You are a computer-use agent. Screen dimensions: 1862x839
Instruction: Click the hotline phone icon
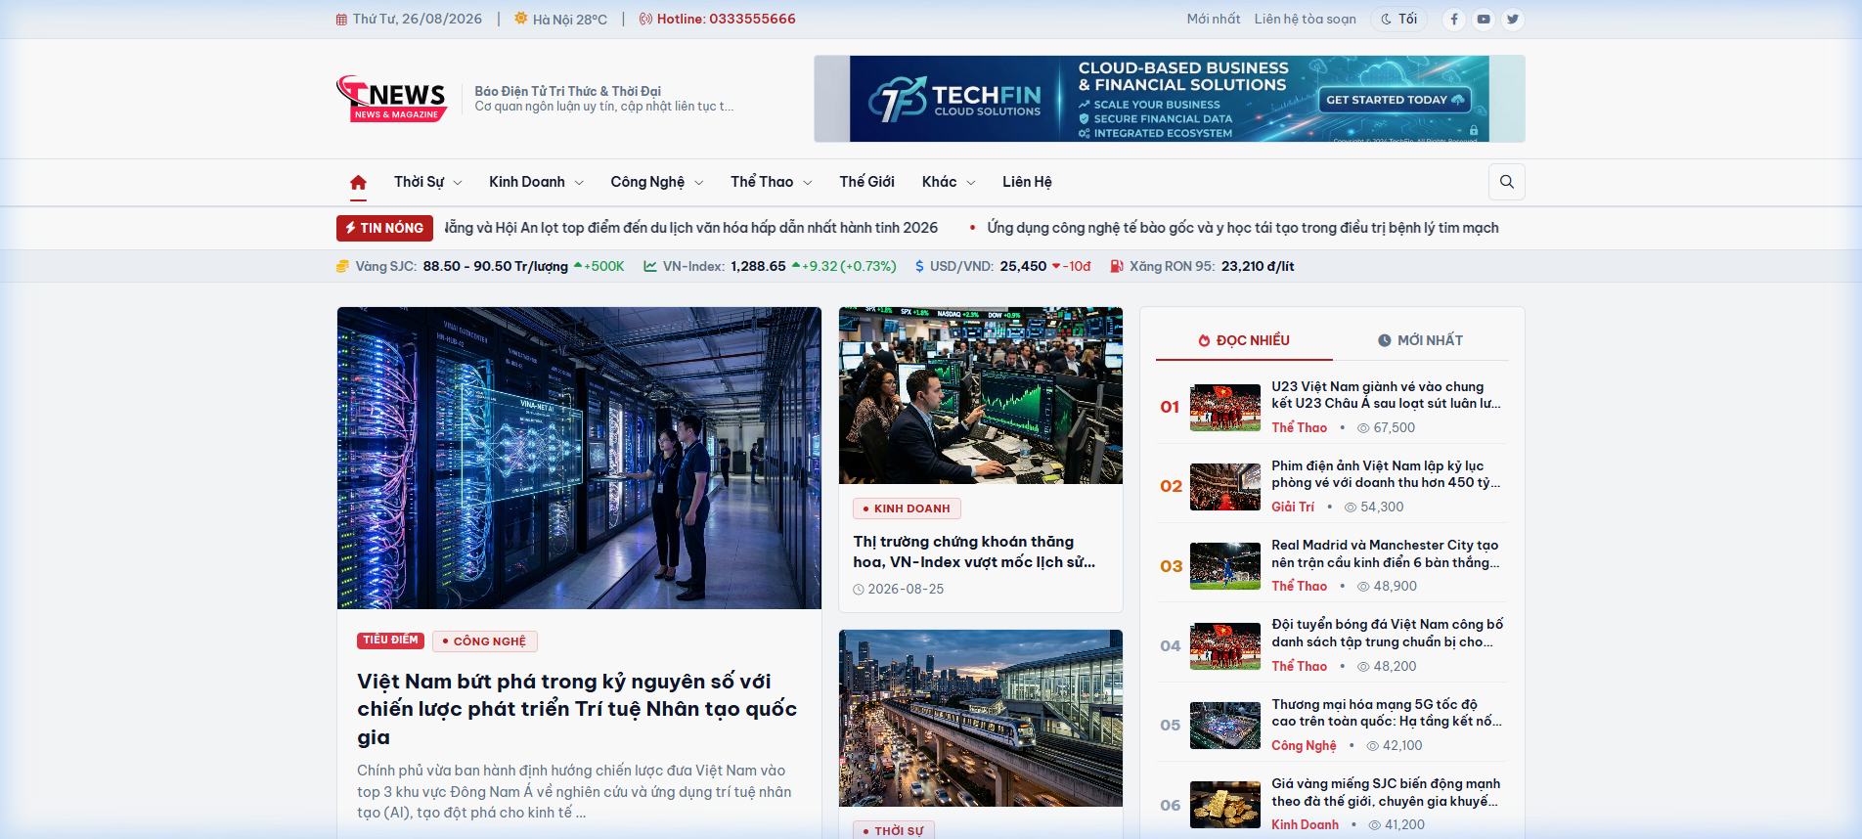pos(645,19)
